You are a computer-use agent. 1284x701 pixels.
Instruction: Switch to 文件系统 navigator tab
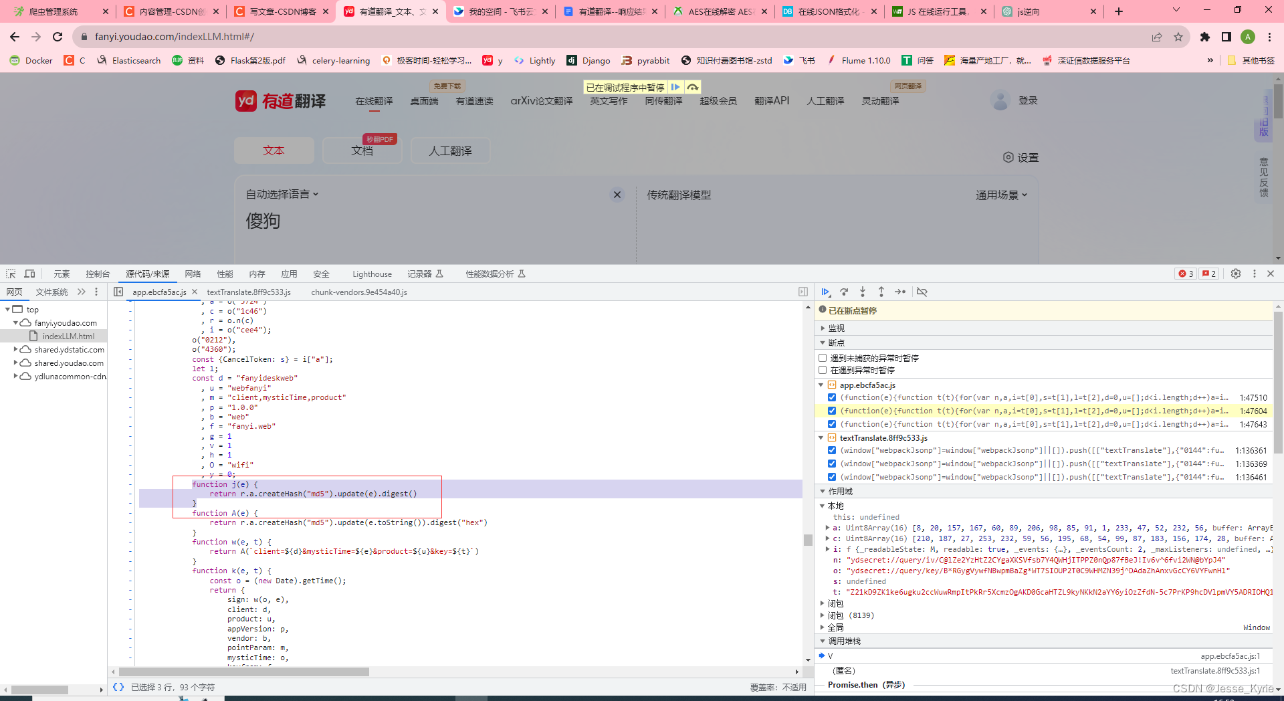(x=52, y=292)
